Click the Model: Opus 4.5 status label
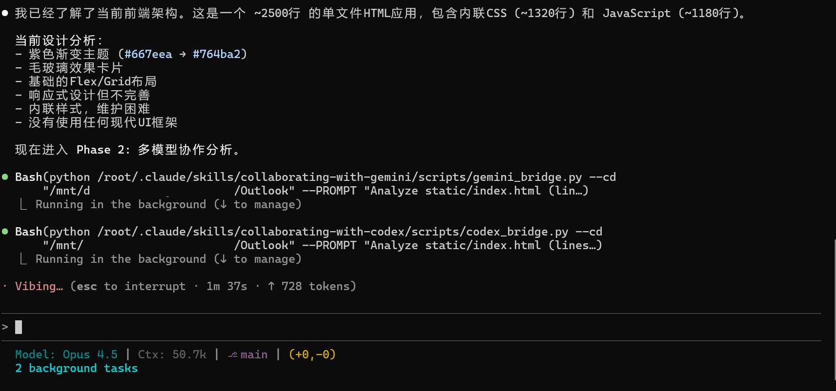 [66, 355]
